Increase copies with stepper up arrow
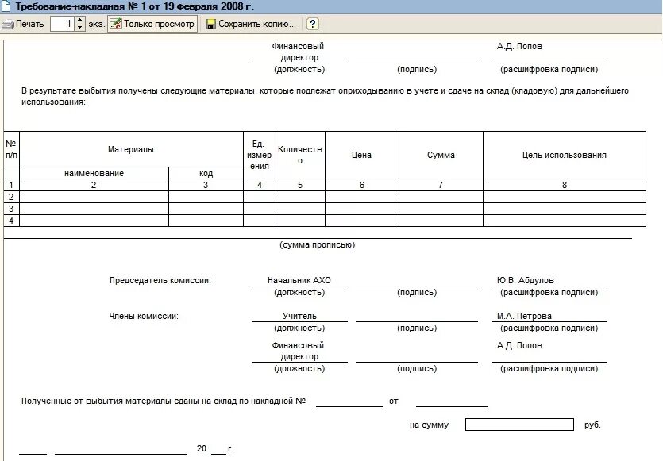This screenshot has height=461, width=663. tap(80, 21)
